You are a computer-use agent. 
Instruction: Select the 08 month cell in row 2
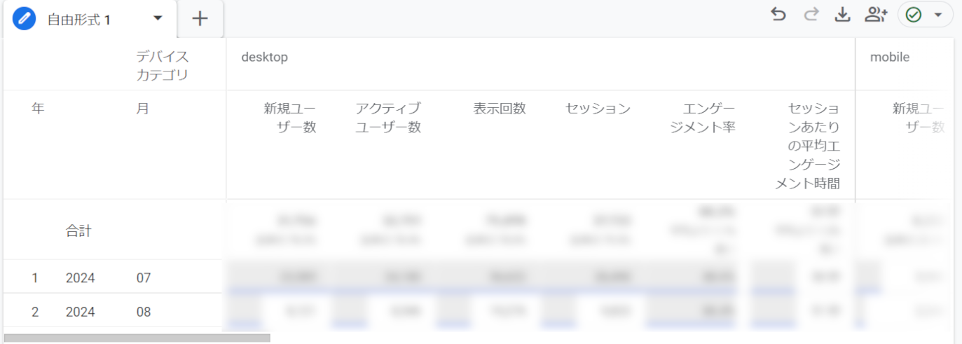pyautogui.click(x=144, y=312)
